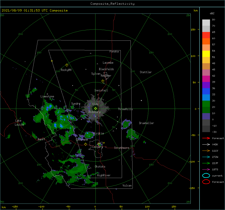Click the Sundre label

(76, 103)
